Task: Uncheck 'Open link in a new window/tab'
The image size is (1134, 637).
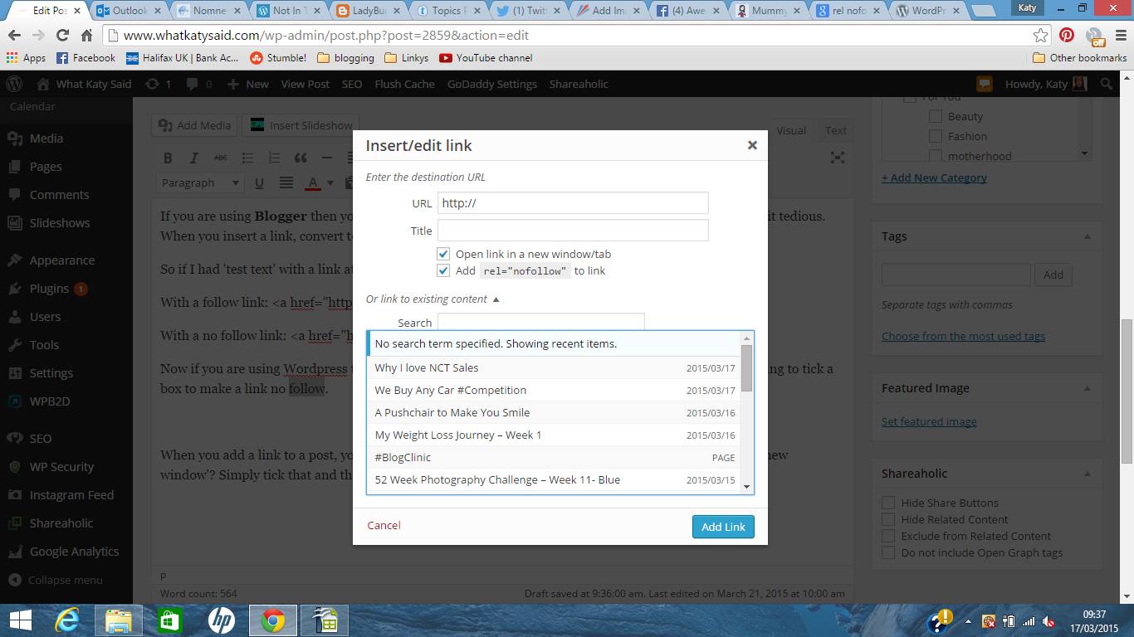Action: pyautogui.click(x=443, y=254)
